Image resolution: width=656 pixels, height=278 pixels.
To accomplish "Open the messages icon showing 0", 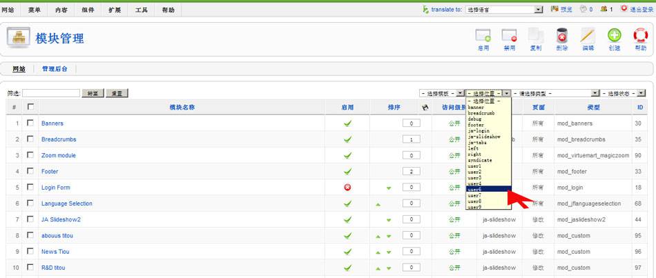I will (583, 9).
